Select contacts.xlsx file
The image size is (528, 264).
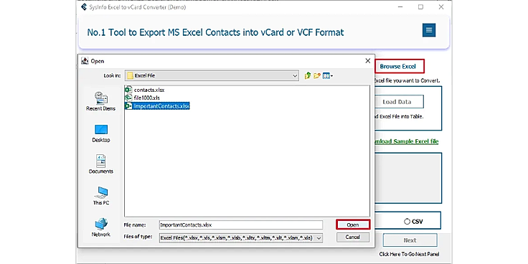(x=145, y=90)
